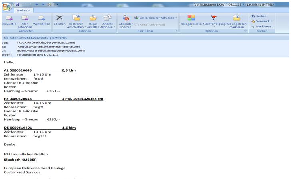This screenshot has height=184, width=291.
Task: Click the window title 'Verladedaten LKW f. 04.11.13 - Nachricht (HTML)'
Action: (x=234, y=4)
